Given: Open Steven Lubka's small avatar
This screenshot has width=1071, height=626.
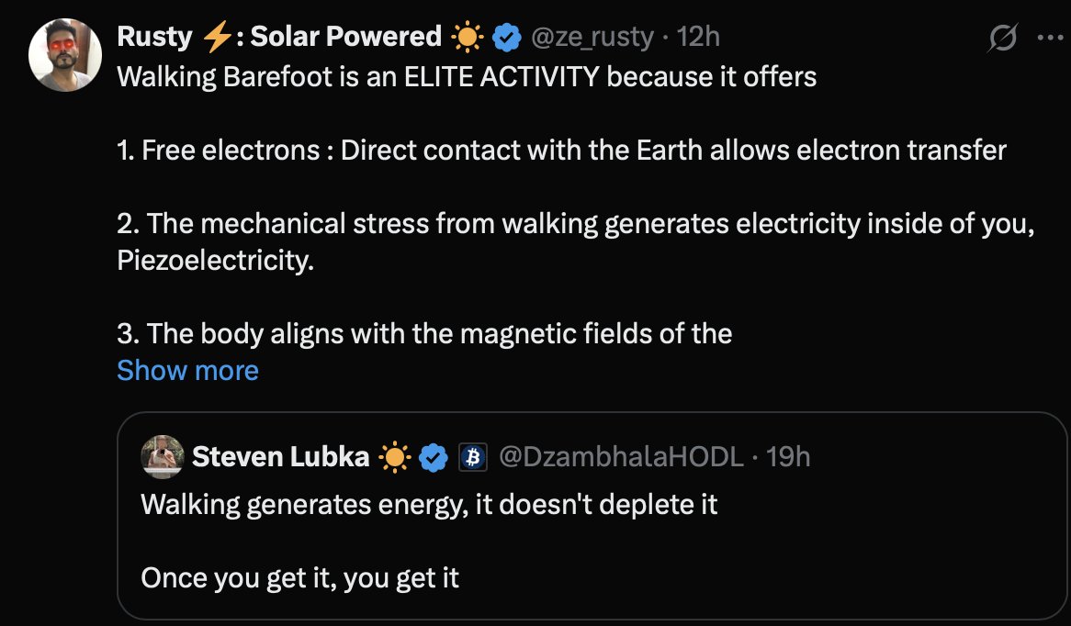Looking at the screenshot, I should [x=162, y=456].
